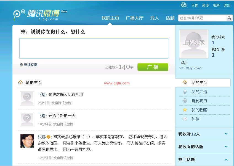Click the 我的听众 count 1
The image size is (234, 166).
pyautogui.click(x=213, y=43)
